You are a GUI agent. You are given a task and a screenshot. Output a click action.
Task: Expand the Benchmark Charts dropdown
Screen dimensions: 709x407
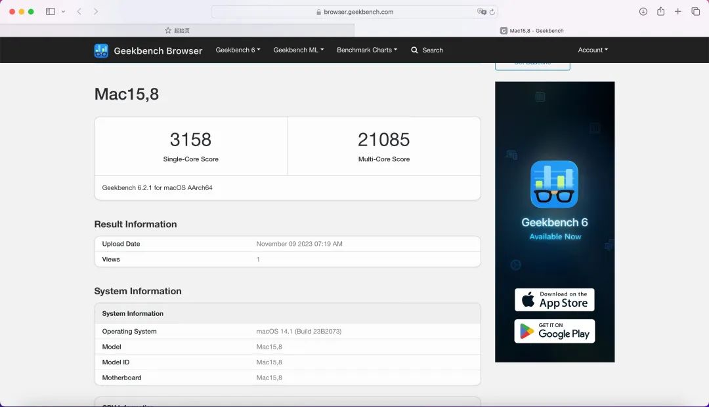click(x=366, y=50)
